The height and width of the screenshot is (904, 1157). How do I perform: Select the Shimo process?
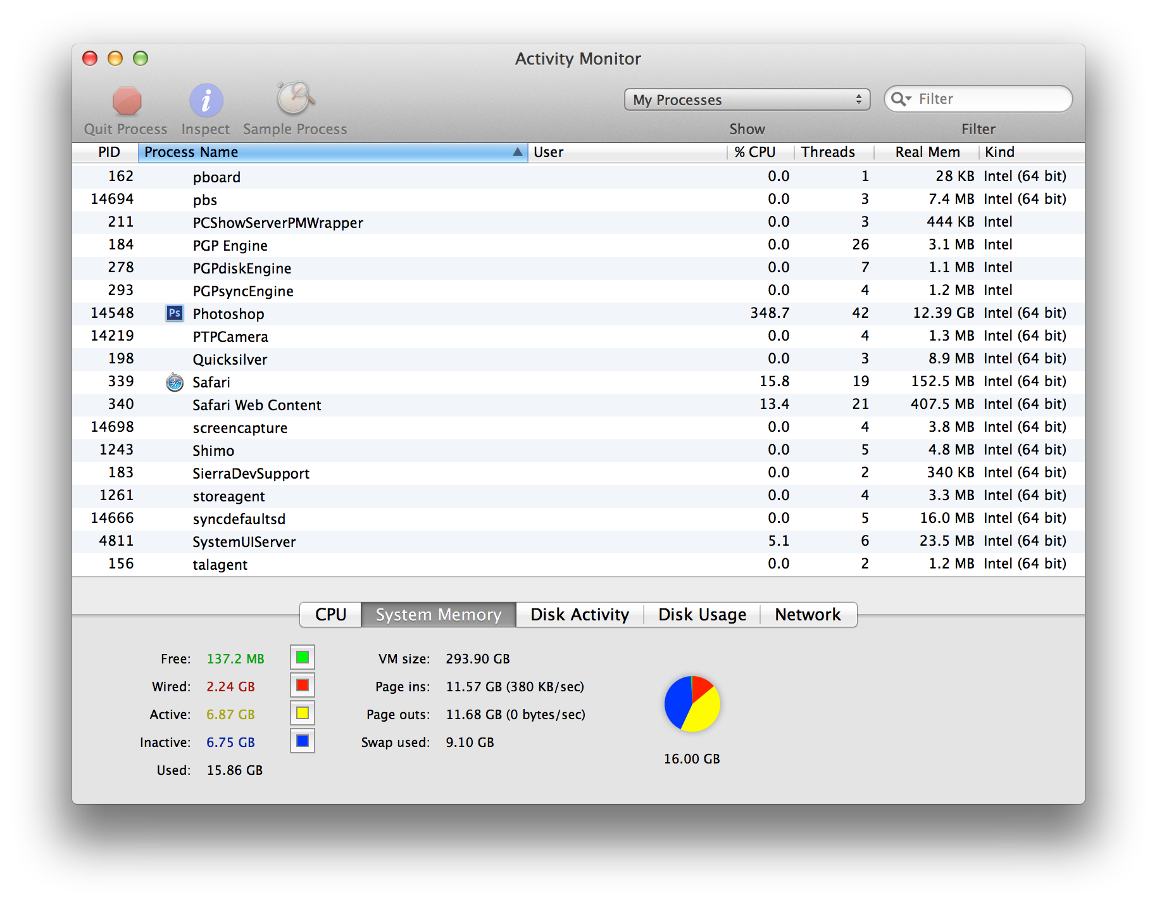213,451
